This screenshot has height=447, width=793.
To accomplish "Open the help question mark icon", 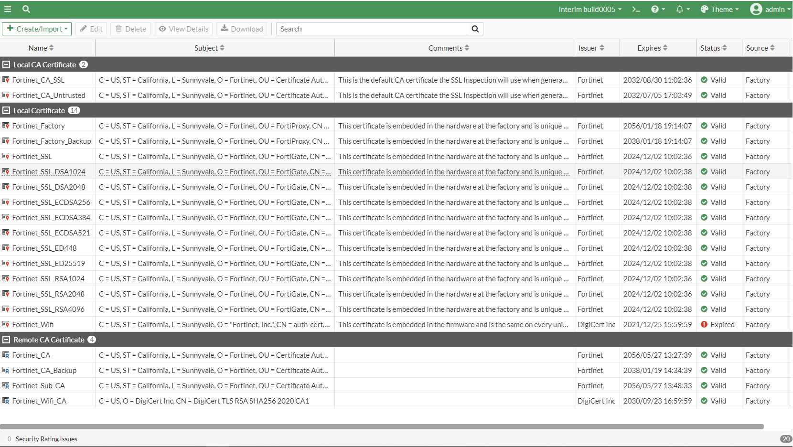I will pos(655,9).
